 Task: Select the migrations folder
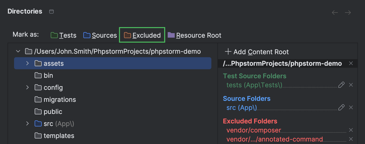tap(59, 100)
